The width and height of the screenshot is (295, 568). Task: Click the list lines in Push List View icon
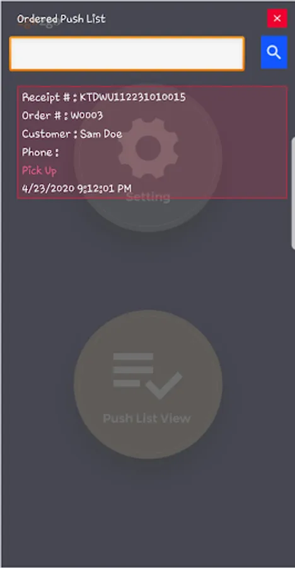[133, 369]
